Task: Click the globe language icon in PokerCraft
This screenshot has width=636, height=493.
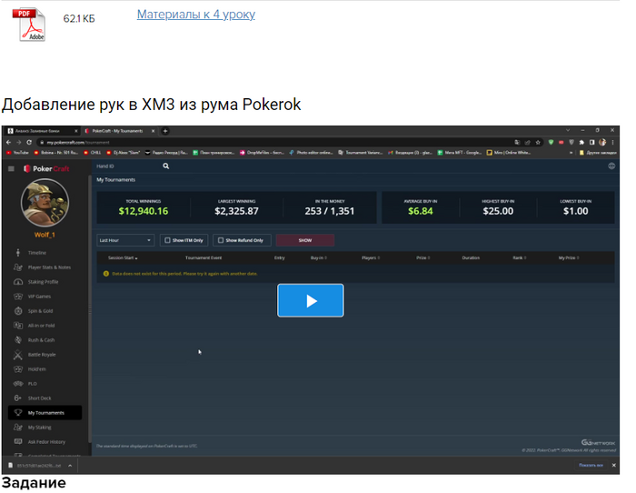Action: pyautogui.click(x=611, y=166)
